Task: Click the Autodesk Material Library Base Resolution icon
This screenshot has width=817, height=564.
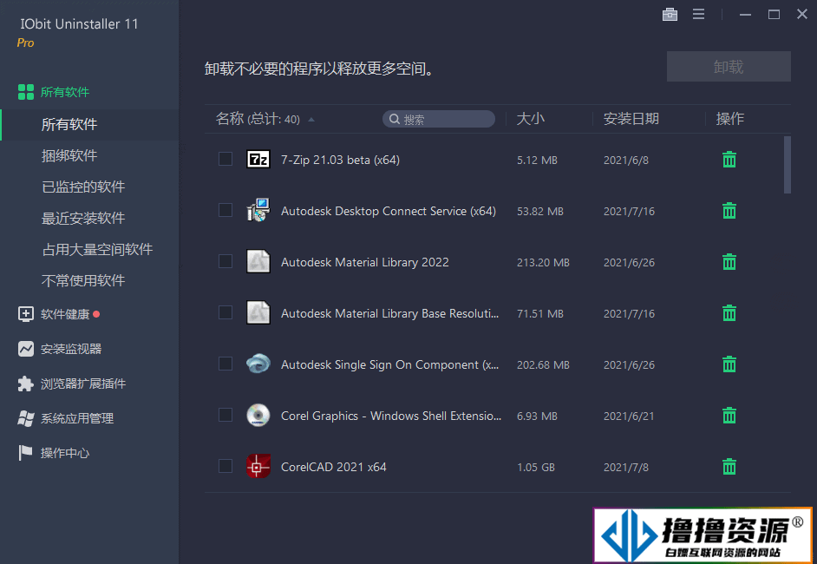Action: coord(258,312)
